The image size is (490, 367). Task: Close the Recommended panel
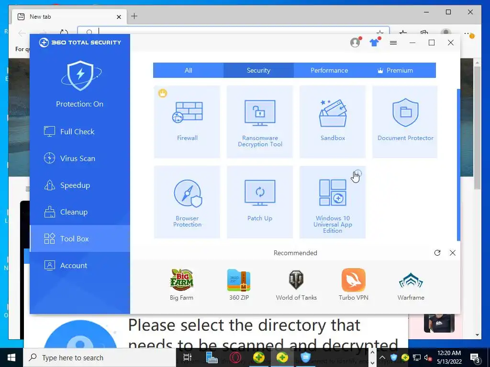453,253
